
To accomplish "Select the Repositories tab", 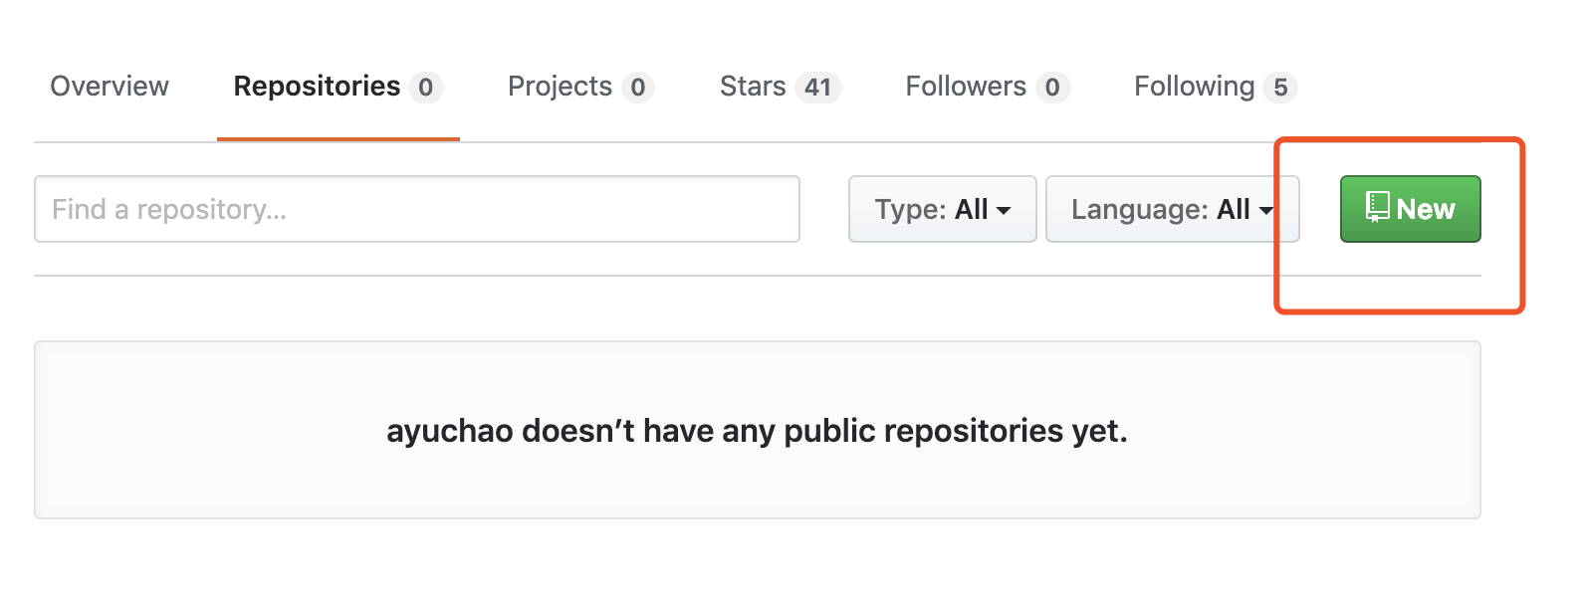I will (x=317, y=87).
